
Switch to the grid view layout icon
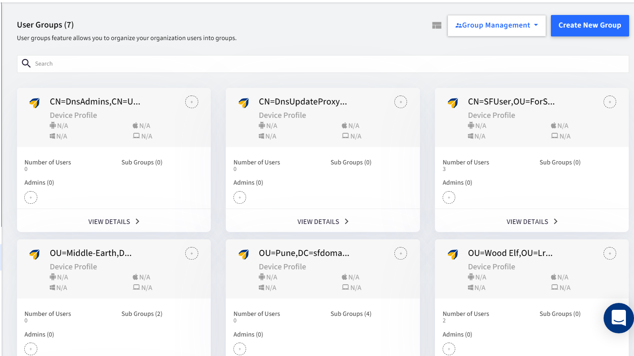tap(437, 26)
